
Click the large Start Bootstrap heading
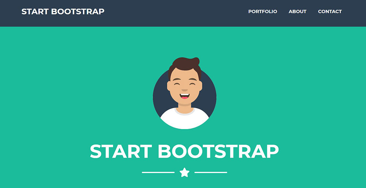point(184,151)
